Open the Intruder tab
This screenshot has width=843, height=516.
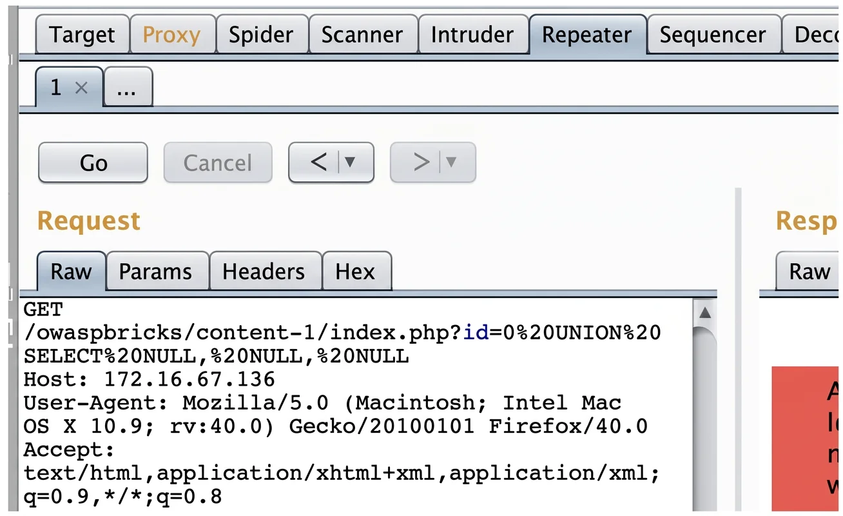point(472,34)
